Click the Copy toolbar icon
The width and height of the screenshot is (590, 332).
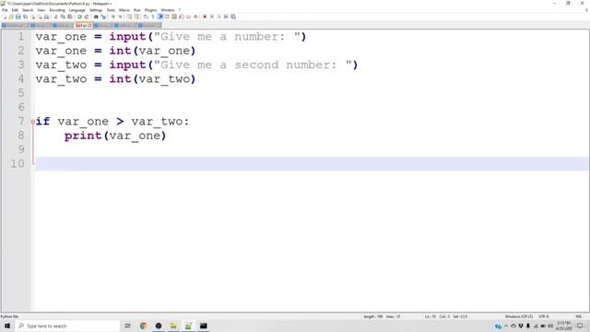pos(63,17)
